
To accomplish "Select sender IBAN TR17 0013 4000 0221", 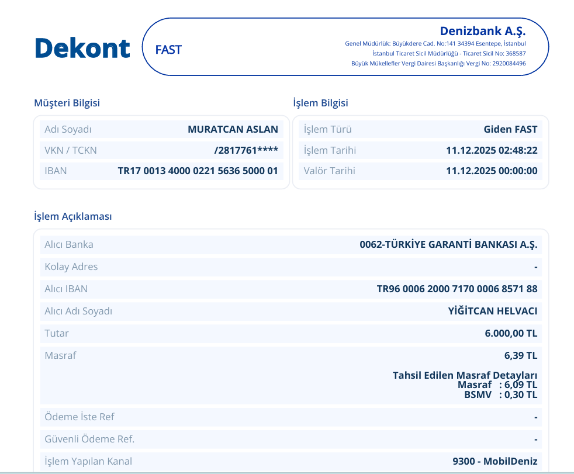I will [198, 171].
